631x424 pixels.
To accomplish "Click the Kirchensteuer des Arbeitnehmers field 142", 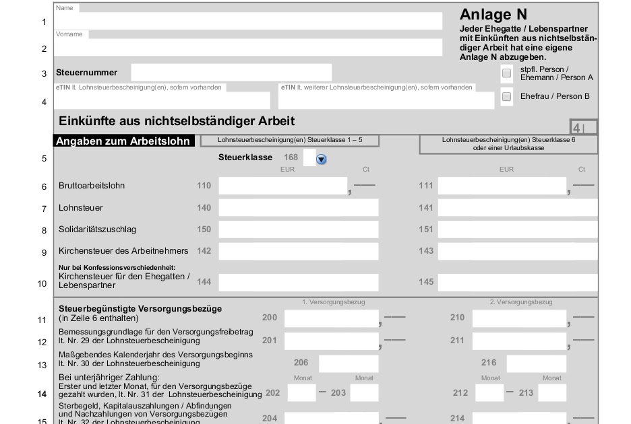I will point(299,251).
